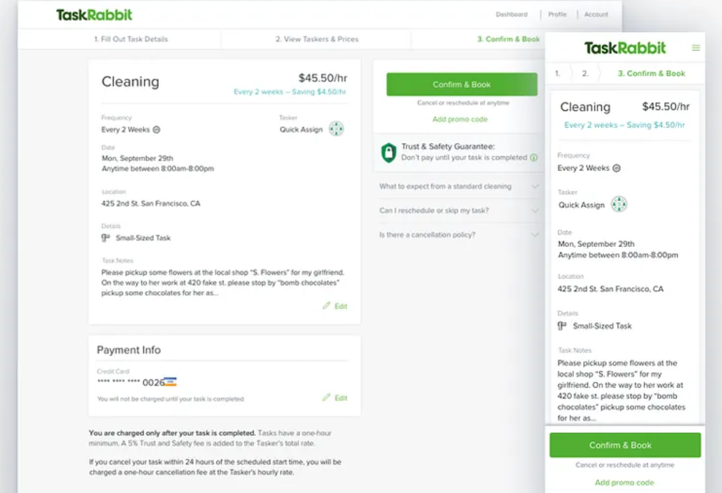
Task: Go to step 2 View Taskers & Prices
Action: click(x=317, y=39)
